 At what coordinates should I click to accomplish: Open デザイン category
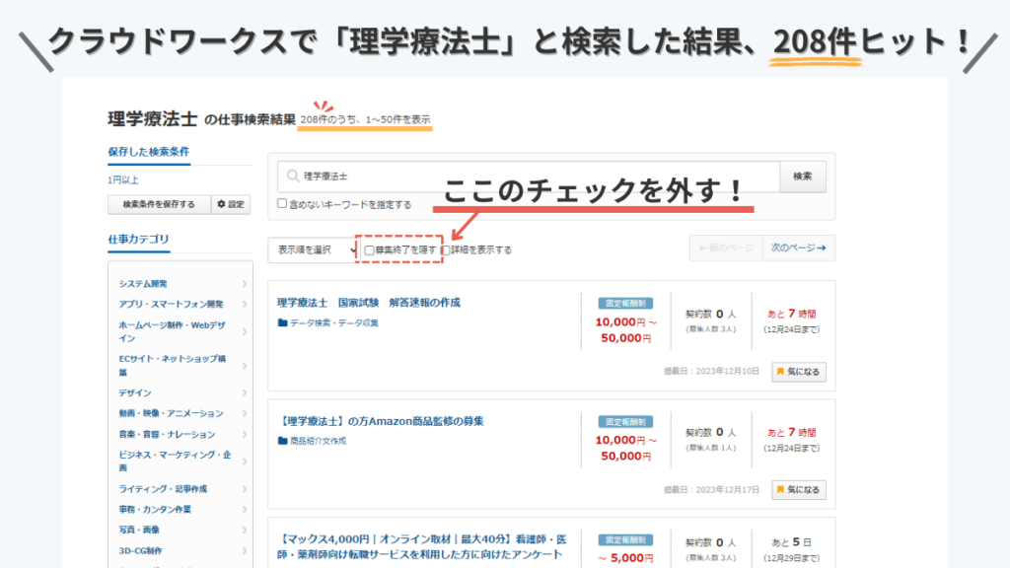pyautogui.click(x=135, y=392)
